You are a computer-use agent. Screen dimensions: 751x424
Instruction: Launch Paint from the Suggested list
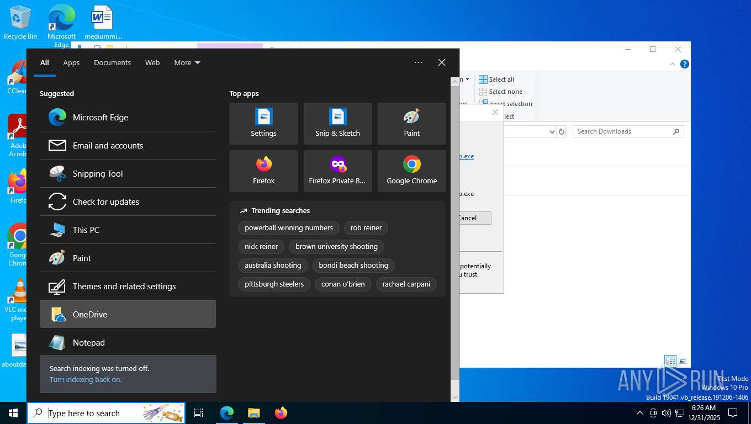coord(128,258)
